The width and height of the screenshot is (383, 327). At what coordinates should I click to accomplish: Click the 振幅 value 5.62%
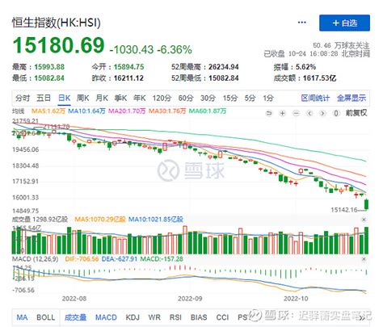(x=305, y=67)
